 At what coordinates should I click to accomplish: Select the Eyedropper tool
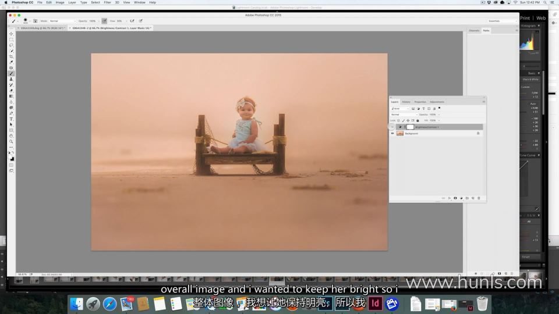[x=11, y=62]
